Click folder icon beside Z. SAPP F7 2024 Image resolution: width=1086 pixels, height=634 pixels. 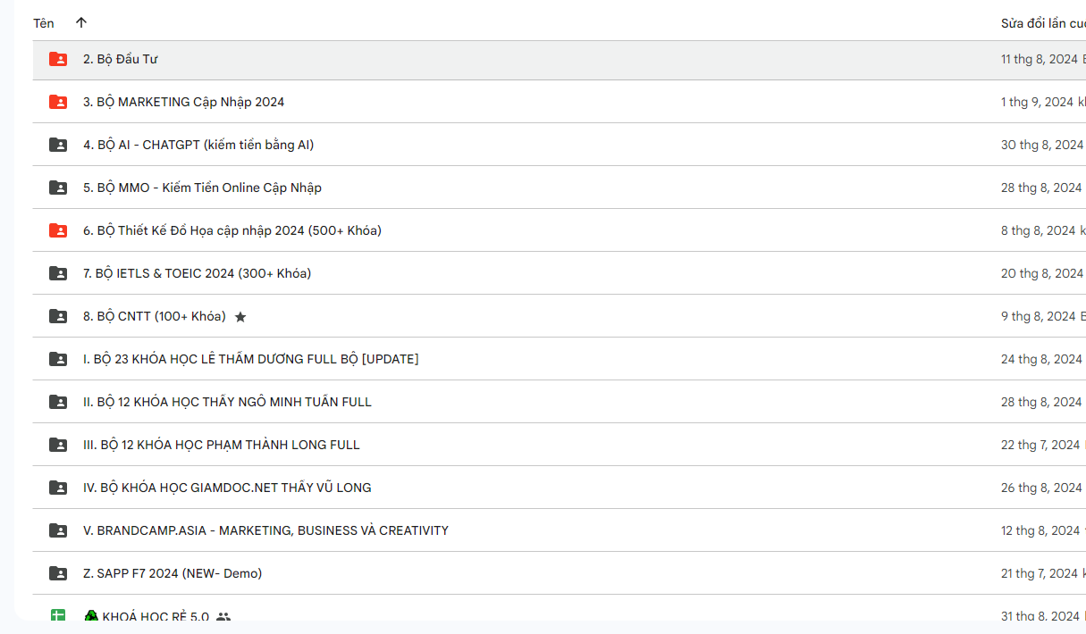(58, 573)
